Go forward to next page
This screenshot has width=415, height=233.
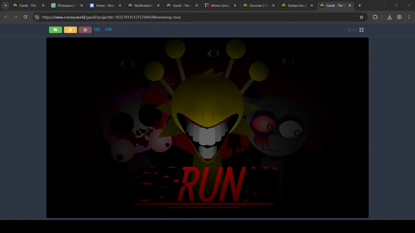pos(16,17)
